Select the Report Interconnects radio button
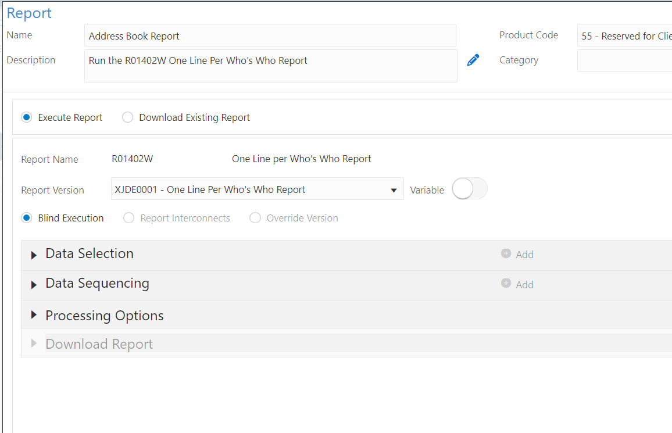Screen dimensions: 672x433 129,218
